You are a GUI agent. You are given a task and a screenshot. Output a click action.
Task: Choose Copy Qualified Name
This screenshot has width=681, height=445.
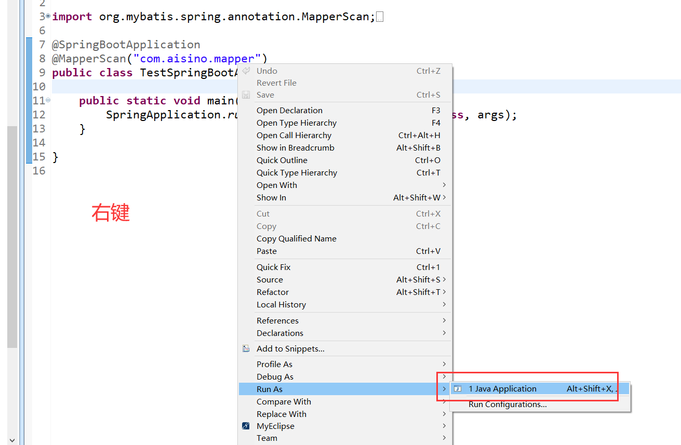click(x=345, y=238)
